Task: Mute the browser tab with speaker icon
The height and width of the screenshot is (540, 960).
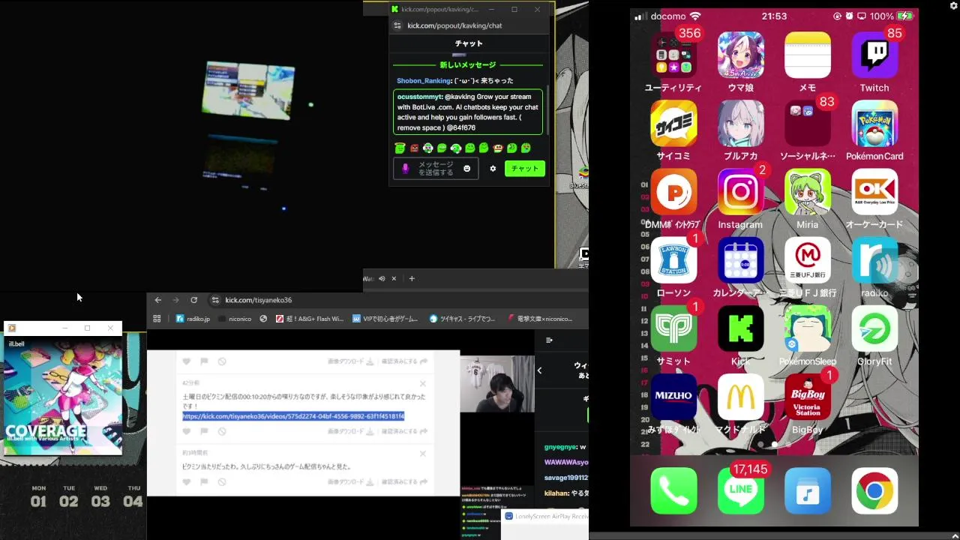Action: 382,279
